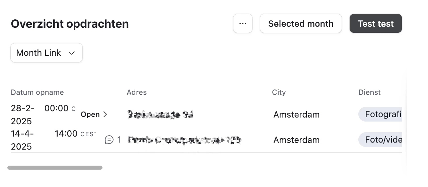Click the Adres column header
This screenshot has height=187, width=428.
click(x=137, y=92)
